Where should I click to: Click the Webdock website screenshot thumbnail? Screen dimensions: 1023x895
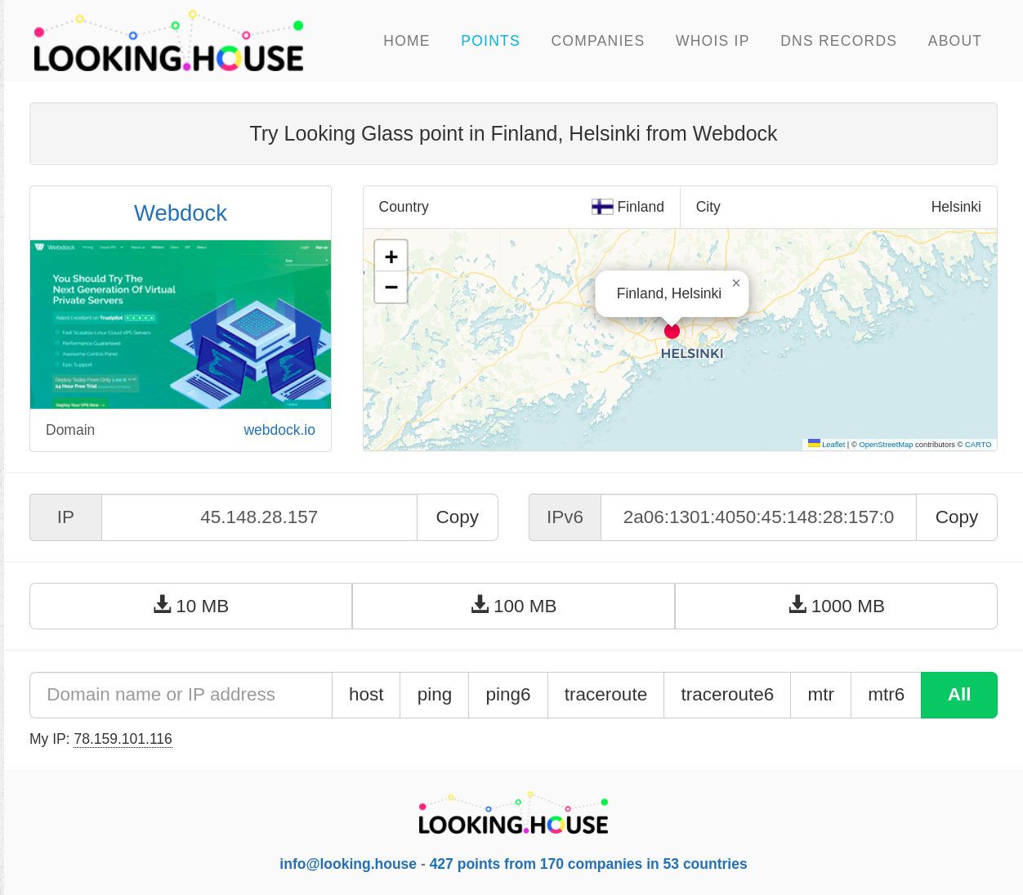(x=181, y=324)
